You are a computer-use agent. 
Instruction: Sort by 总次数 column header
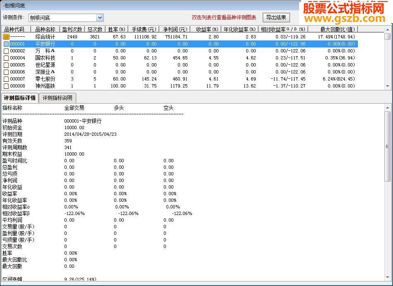coord(95,29)
